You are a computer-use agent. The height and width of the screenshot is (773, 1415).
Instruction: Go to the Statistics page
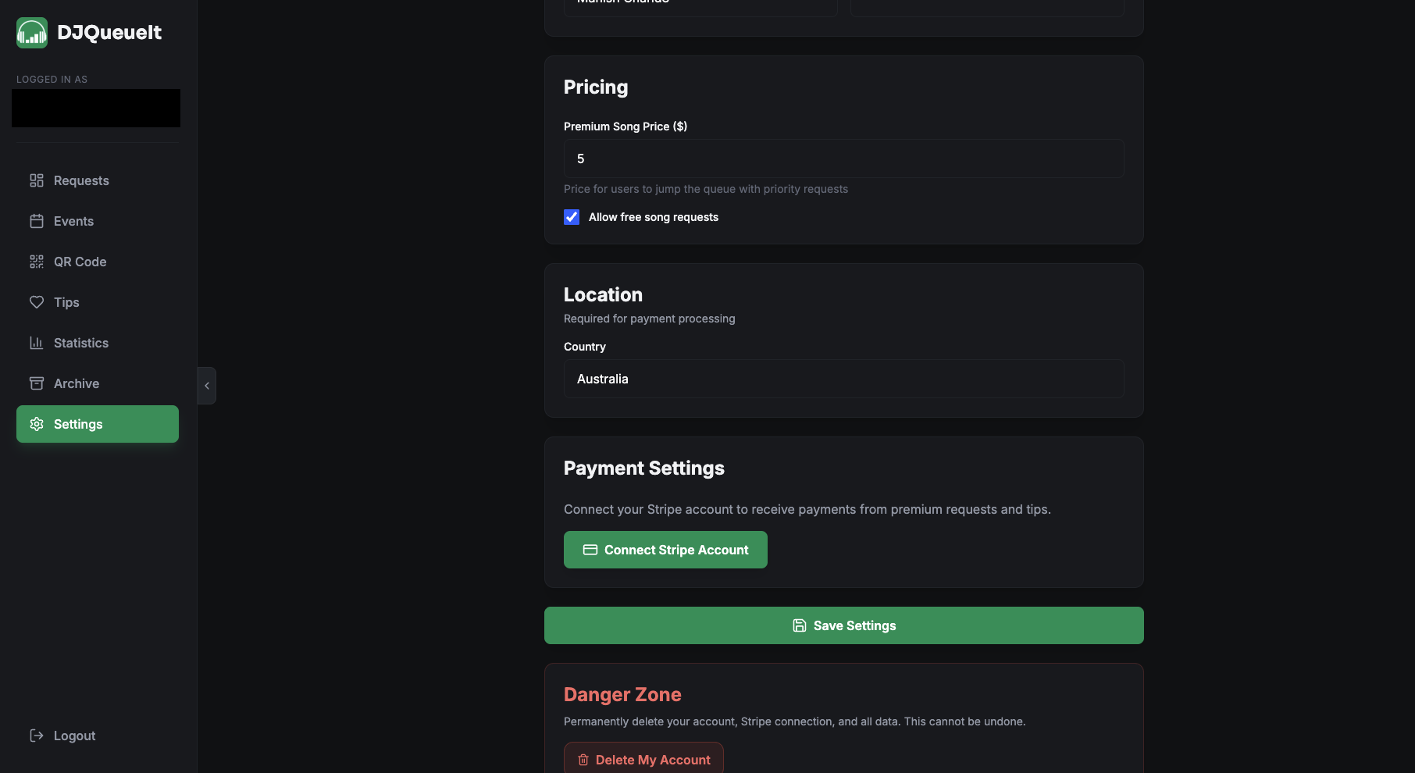coord(81,343)
